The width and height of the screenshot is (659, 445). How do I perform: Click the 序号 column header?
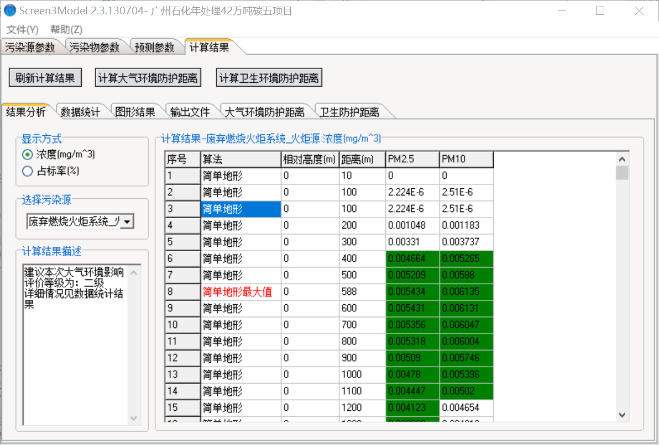click(183, 159)
